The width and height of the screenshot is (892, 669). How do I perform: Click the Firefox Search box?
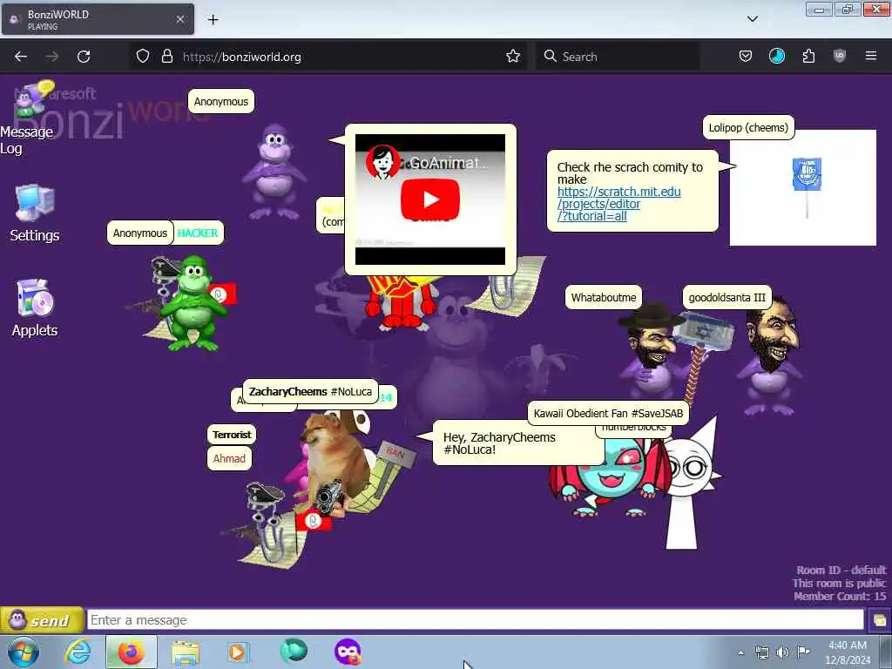[618, 57]
